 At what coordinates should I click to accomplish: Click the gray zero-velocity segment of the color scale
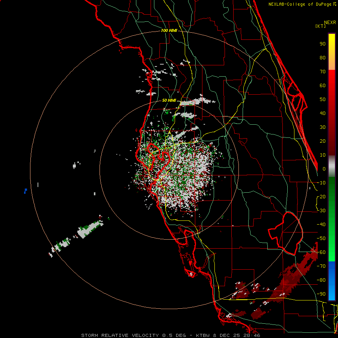point(332,166)
